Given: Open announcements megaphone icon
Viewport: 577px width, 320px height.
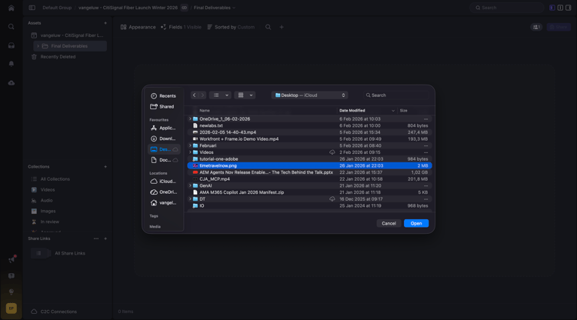Looking at the screenshot, I should click(12, 260).
